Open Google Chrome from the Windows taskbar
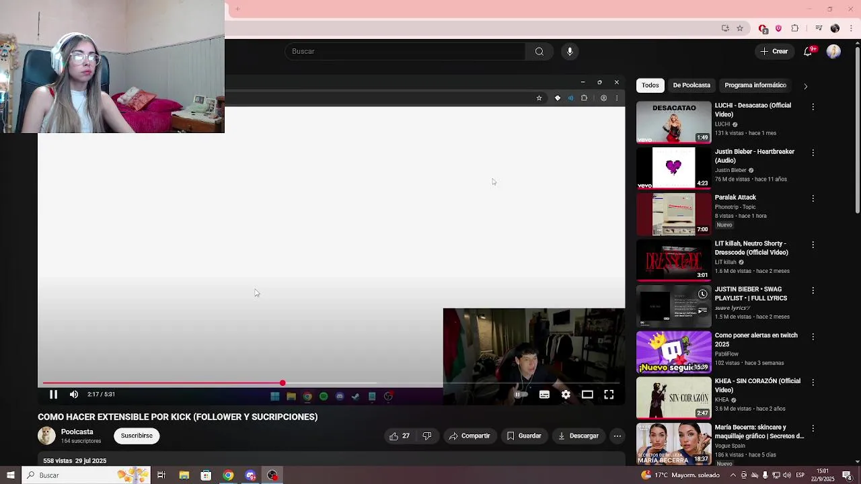Viewport: 861px width, 484px height. 228,475
